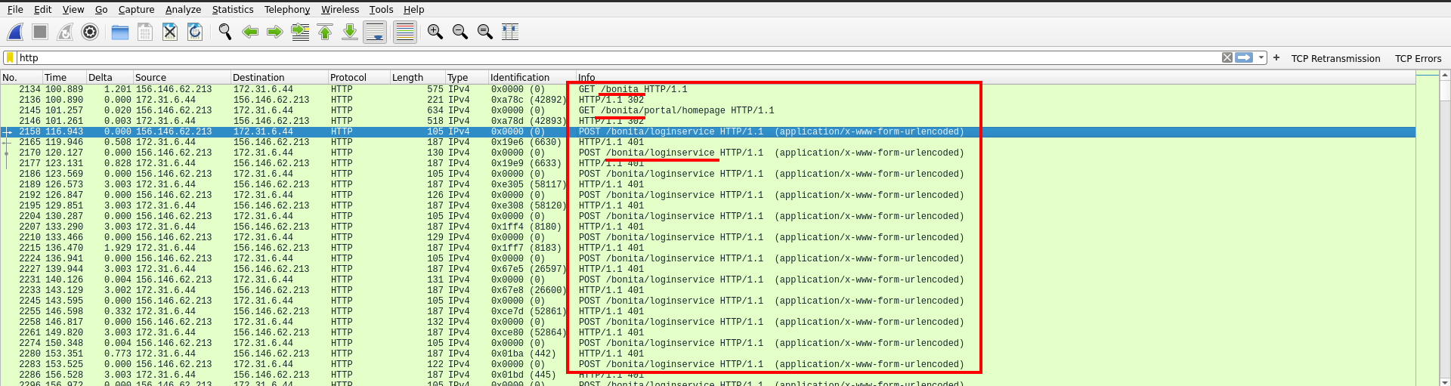Apply the TCP Retransmission filter button

click(x=1335, y=58)
